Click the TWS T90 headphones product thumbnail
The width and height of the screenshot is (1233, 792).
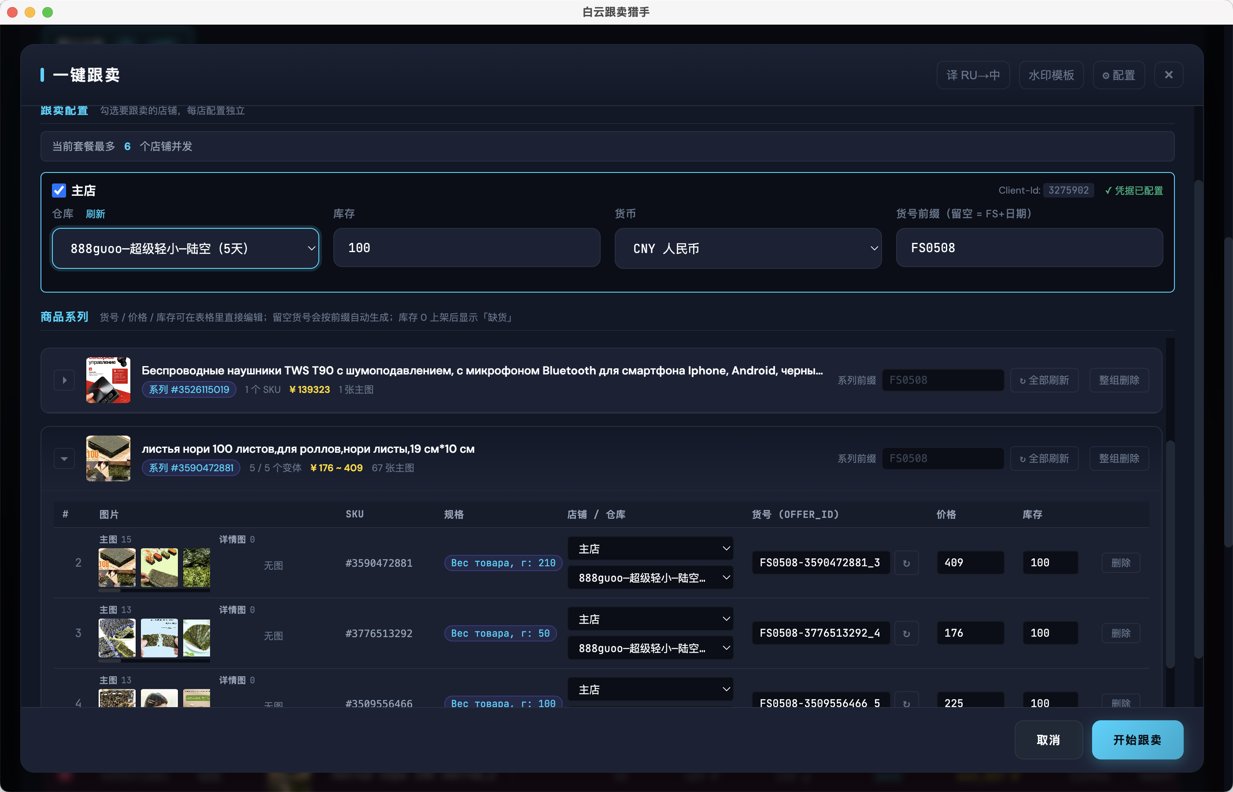click(x=108, y=381)
